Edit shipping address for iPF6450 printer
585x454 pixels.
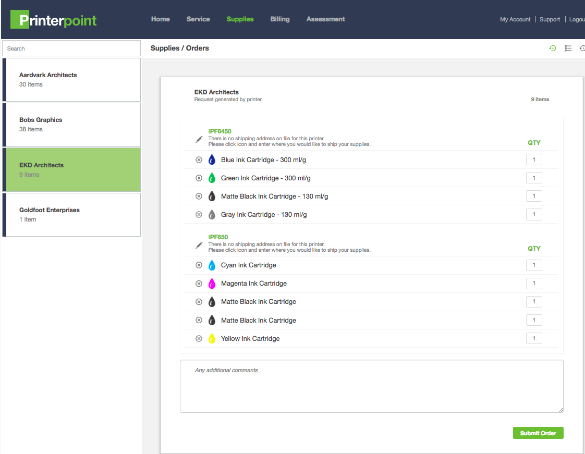(x=199, y=139)
